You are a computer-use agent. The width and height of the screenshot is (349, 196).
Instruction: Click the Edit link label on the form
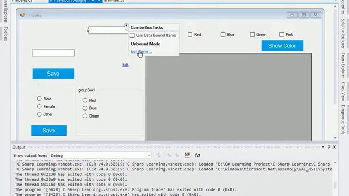click(x=125, y=65)
